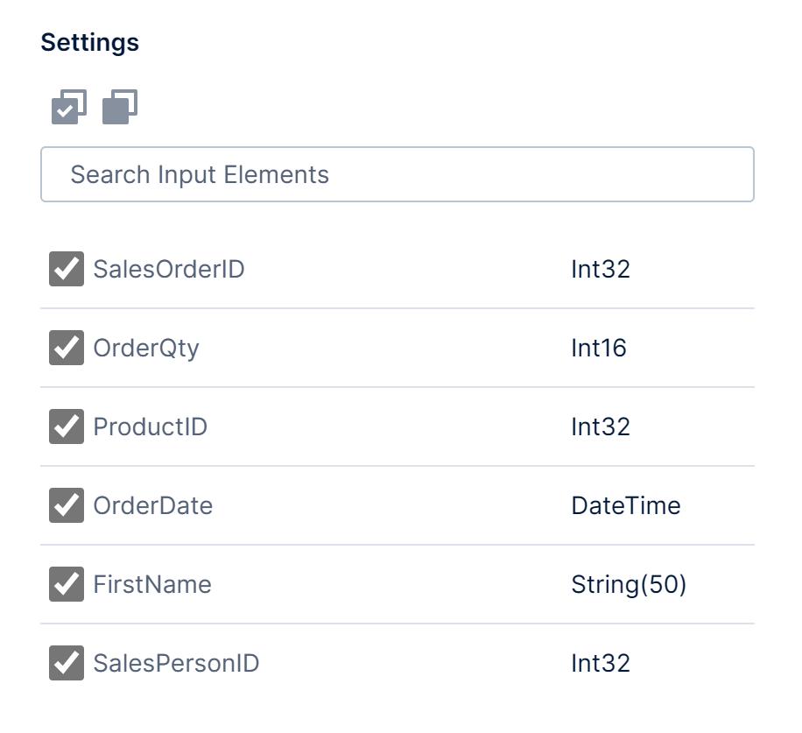Click the Search Input Elements field

(x=398, y=174)
